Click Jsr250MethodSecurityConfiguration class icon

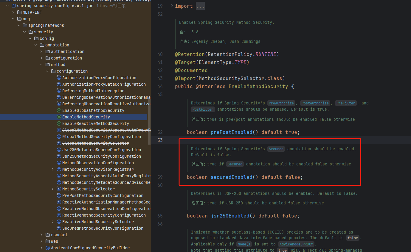[x=59, y=156]
